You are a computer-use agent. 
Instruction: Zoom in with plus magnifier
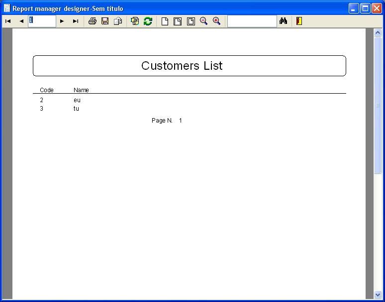point(216,21)
